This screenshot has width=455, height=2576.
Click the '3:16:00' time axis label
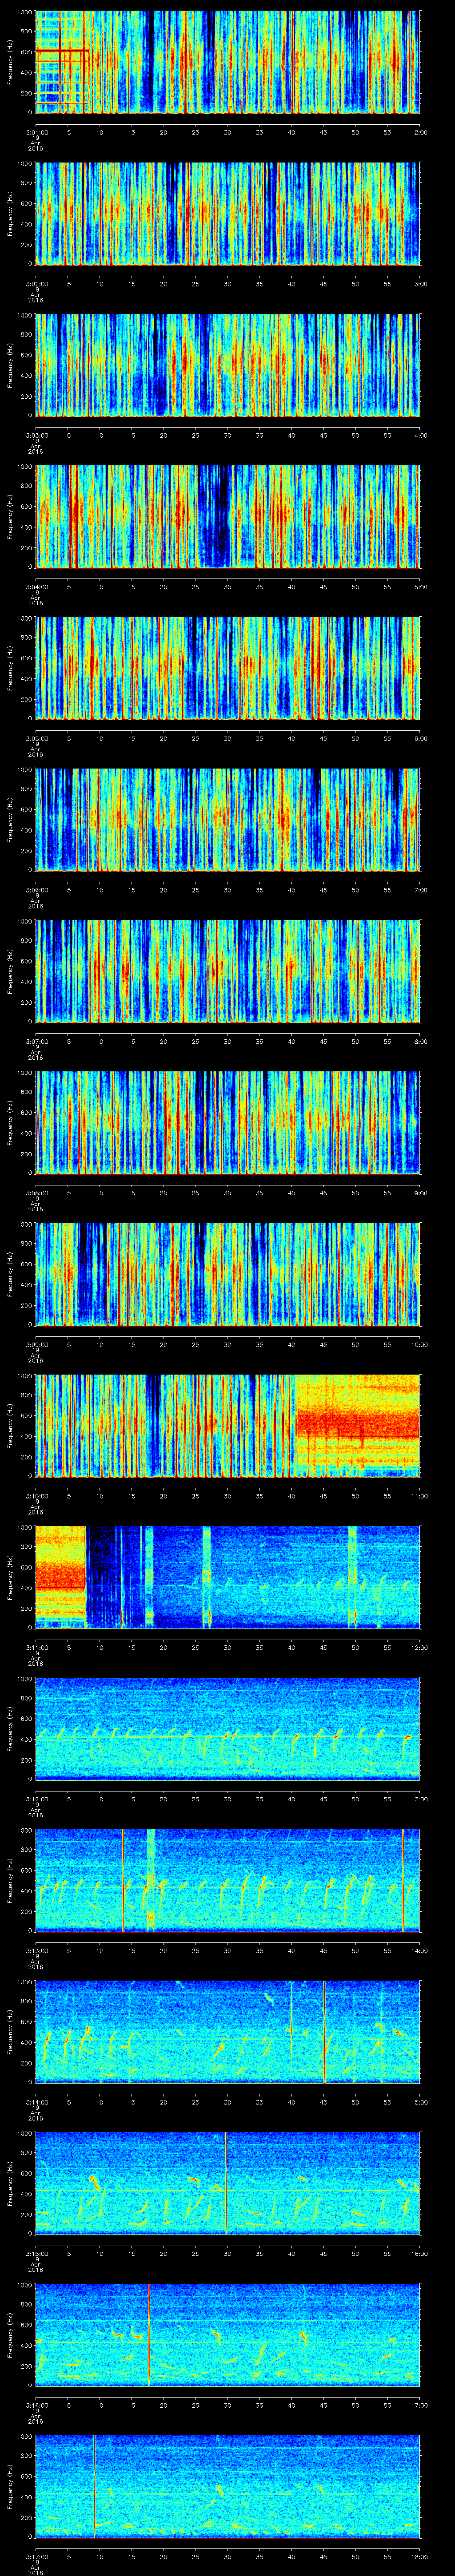click(x=36, y=2404)
